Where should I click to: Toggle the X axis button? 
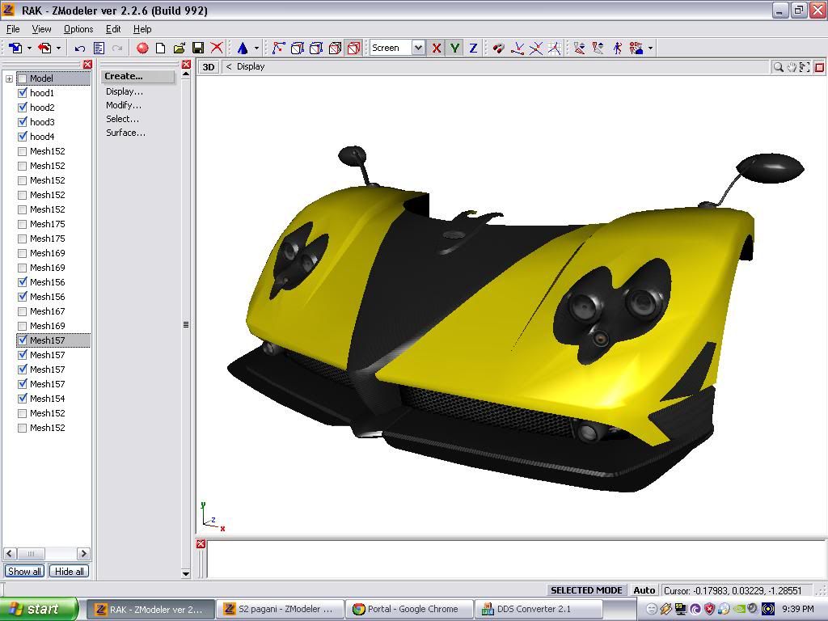coord(437,49)
